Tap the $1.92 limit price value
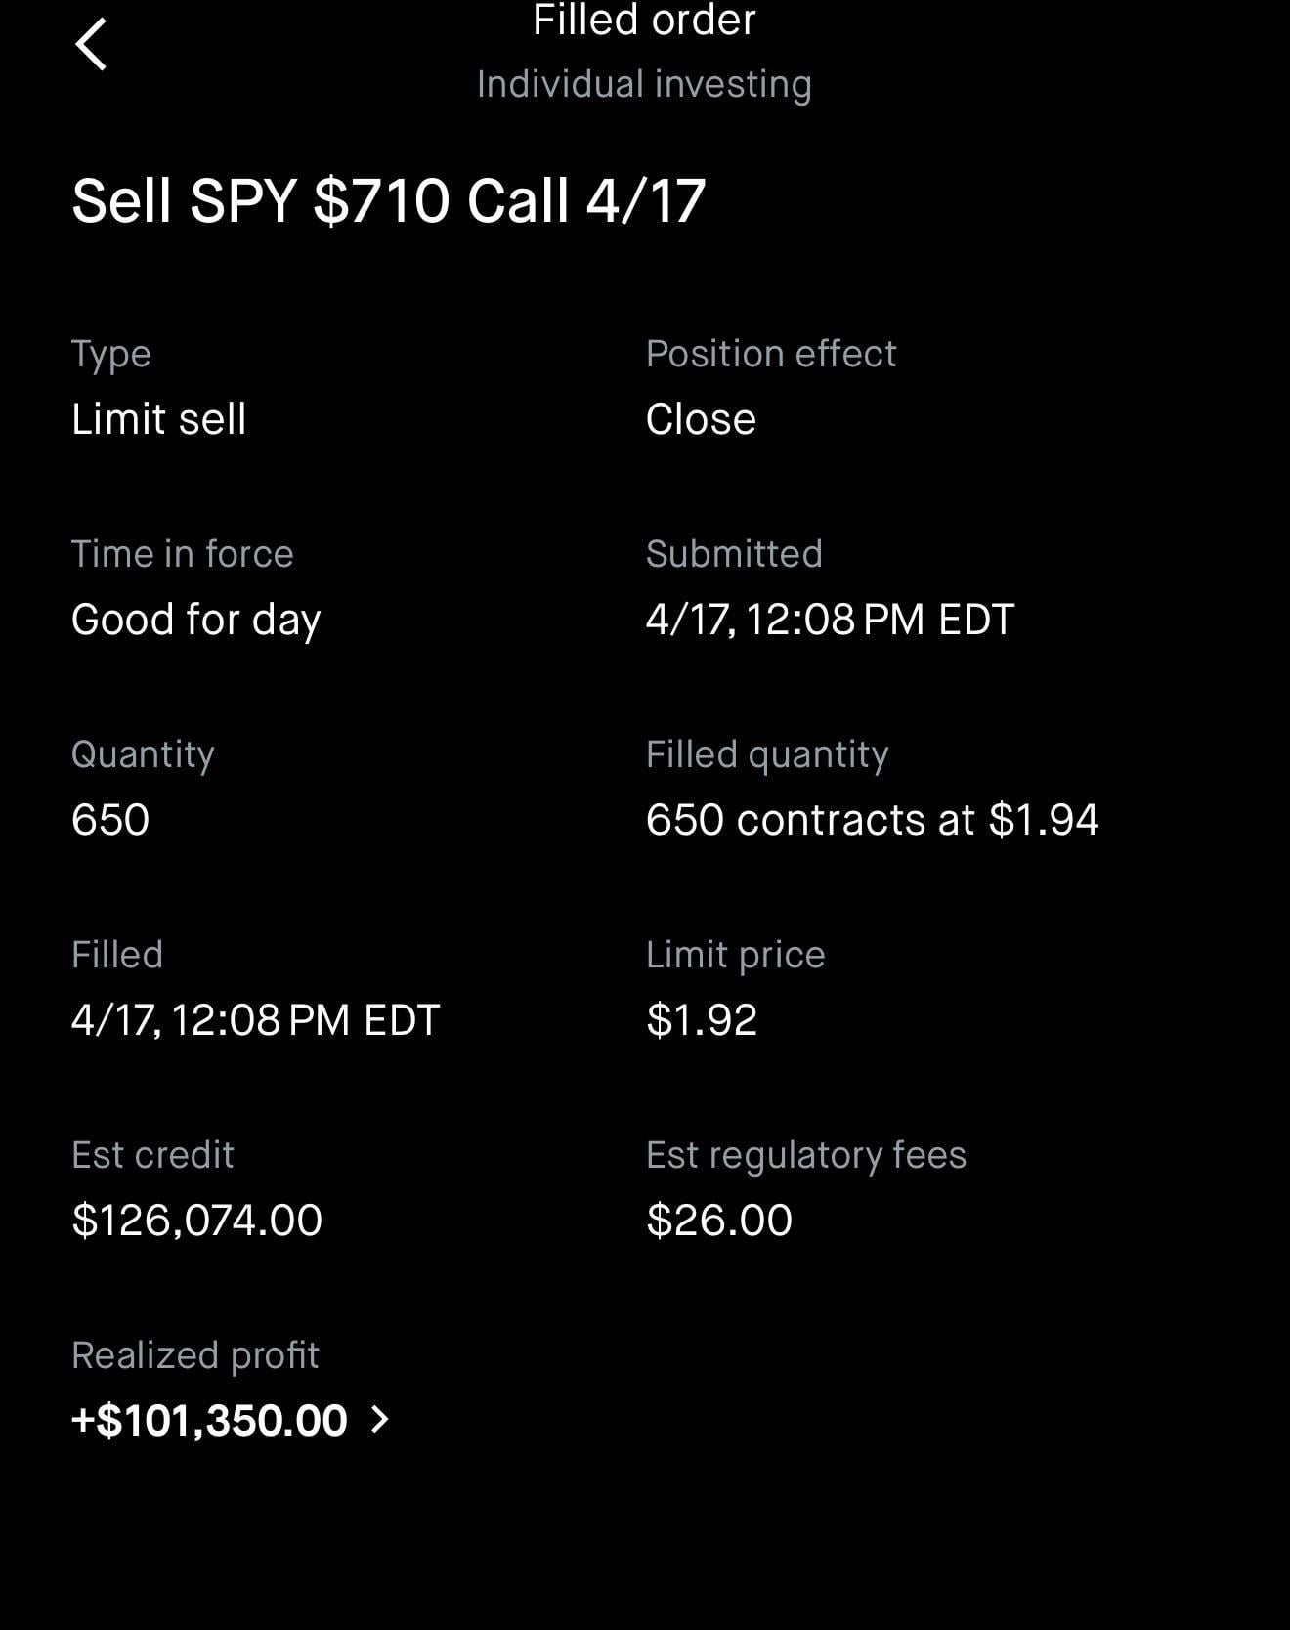1290x1630 pixels. (702, 1020)
